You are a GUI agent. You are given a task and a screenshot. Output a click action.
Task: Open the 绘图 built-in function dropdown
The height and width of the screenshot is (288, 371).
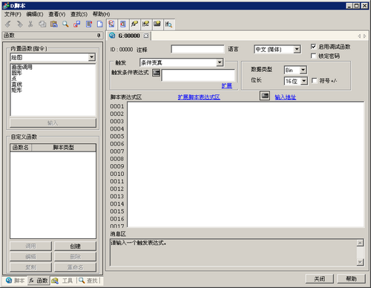tap(92, 57)
